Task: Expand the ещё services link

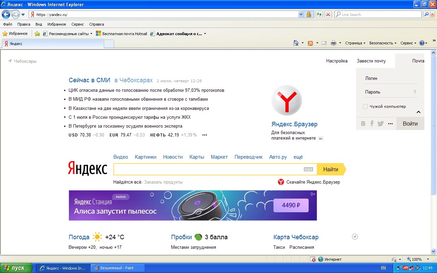Action: click(298, 157)
